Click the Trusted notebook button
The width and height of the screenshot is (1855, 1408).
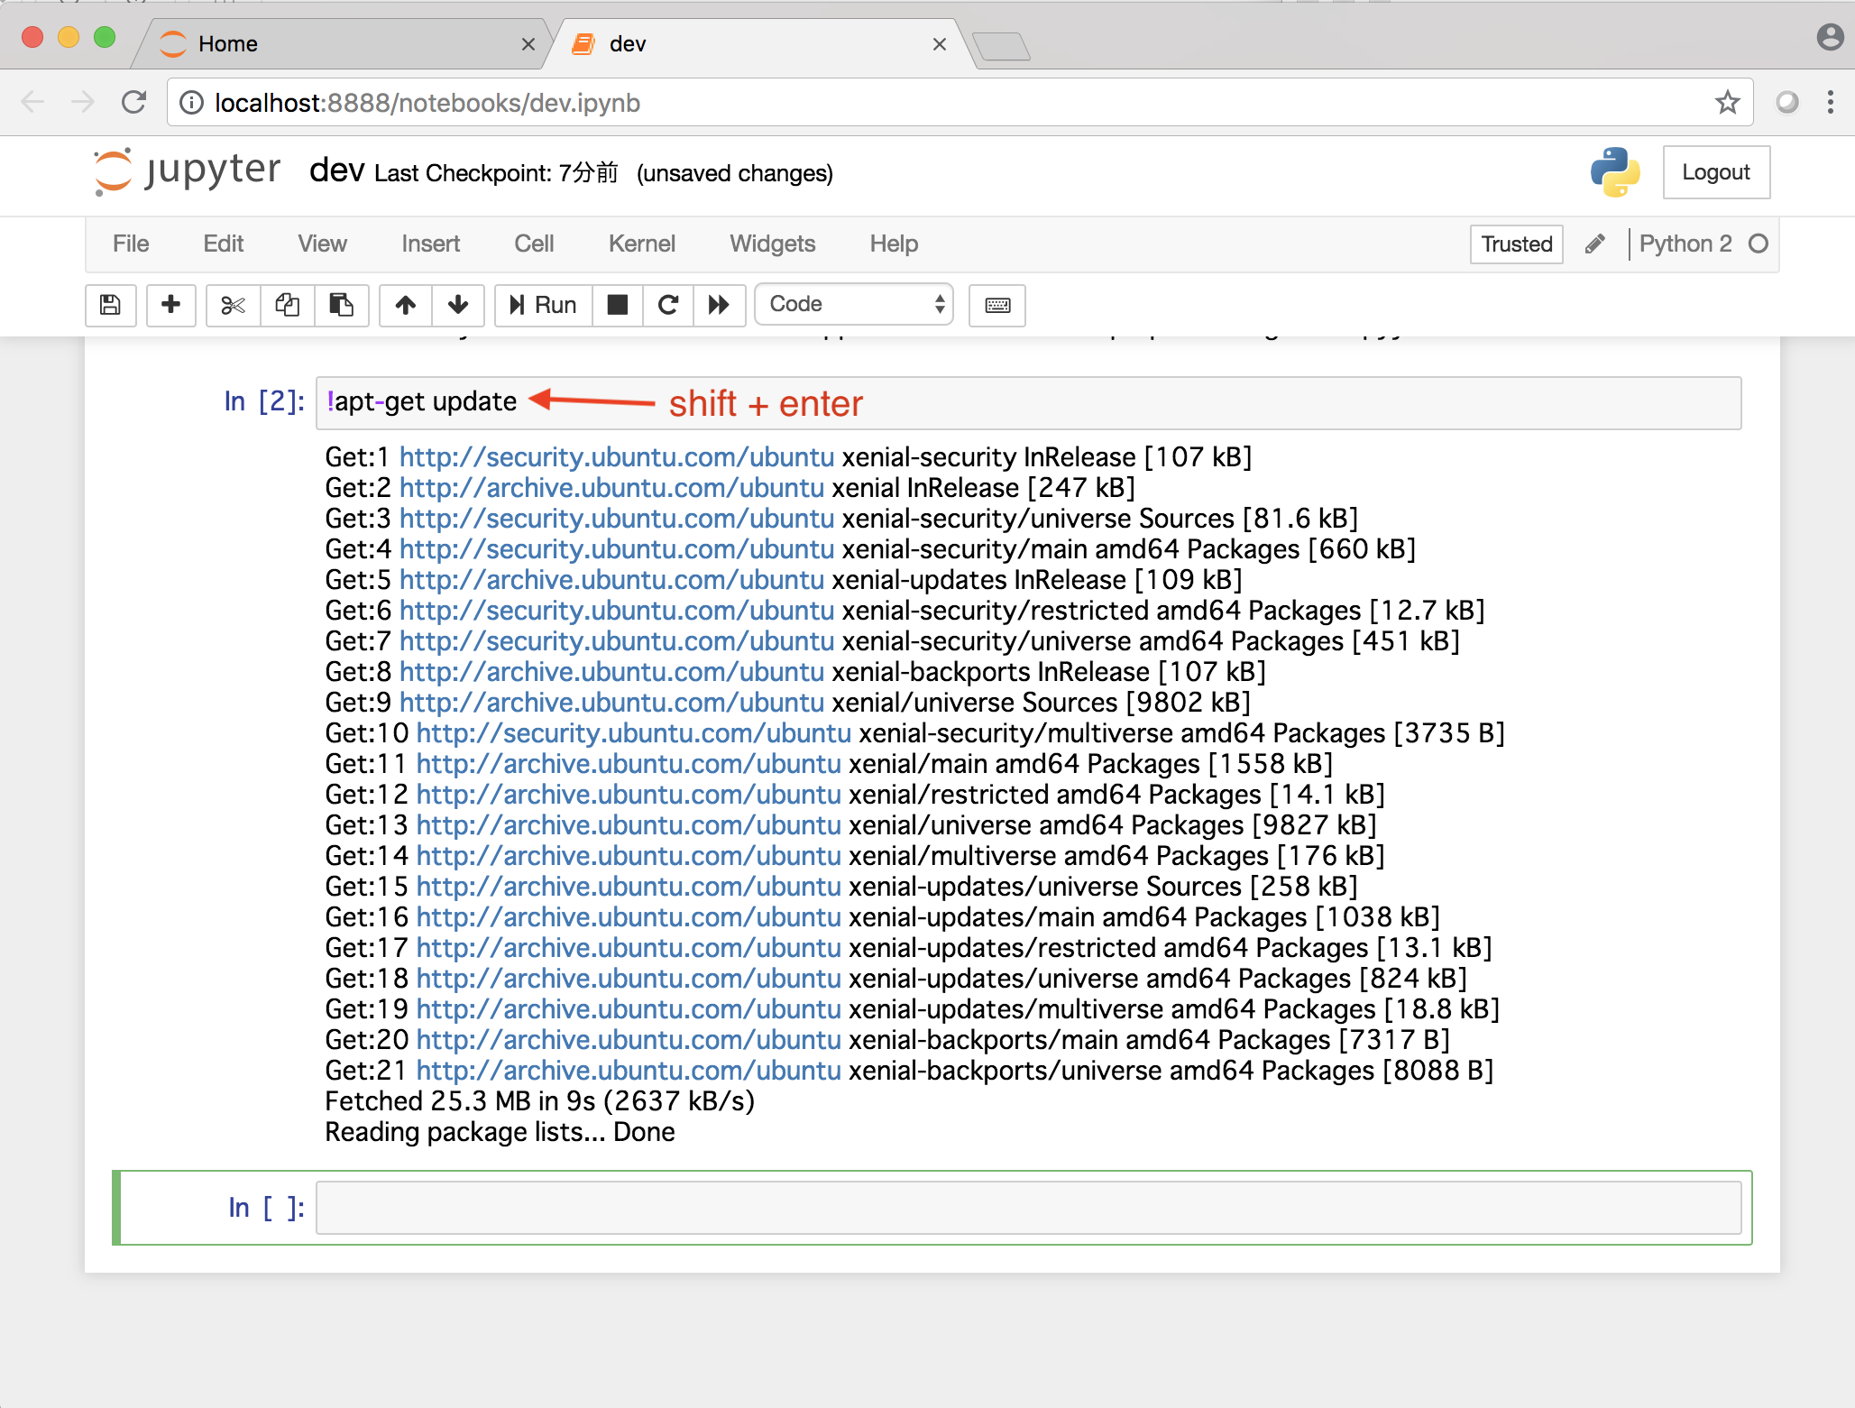1516,244
